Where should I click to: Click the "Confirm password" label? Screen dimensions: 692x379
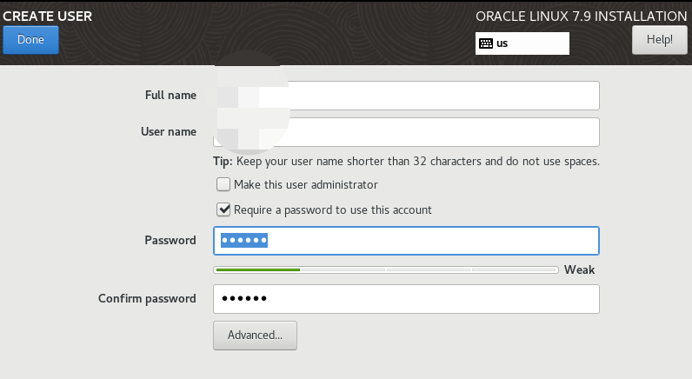[147, 299]
